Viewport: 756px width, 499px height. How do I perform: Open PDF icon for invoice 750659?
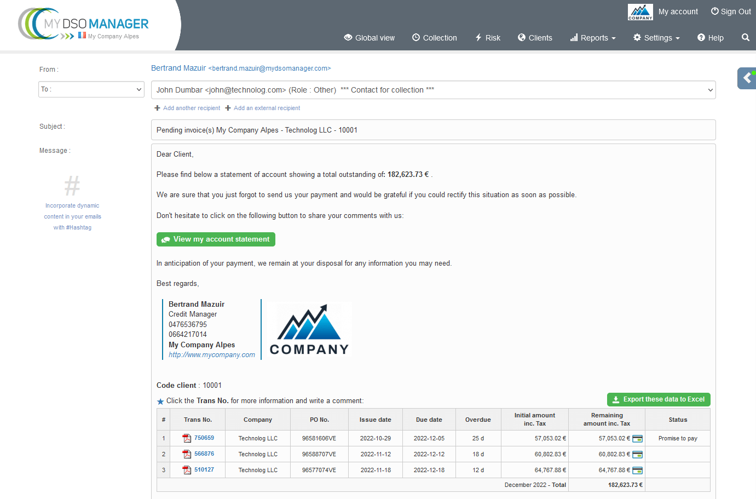[187, 438]
